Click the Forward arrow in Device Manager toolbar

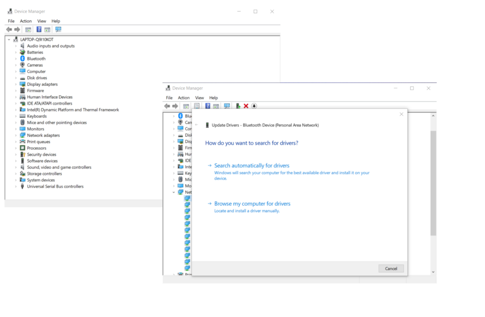point(174,106)
